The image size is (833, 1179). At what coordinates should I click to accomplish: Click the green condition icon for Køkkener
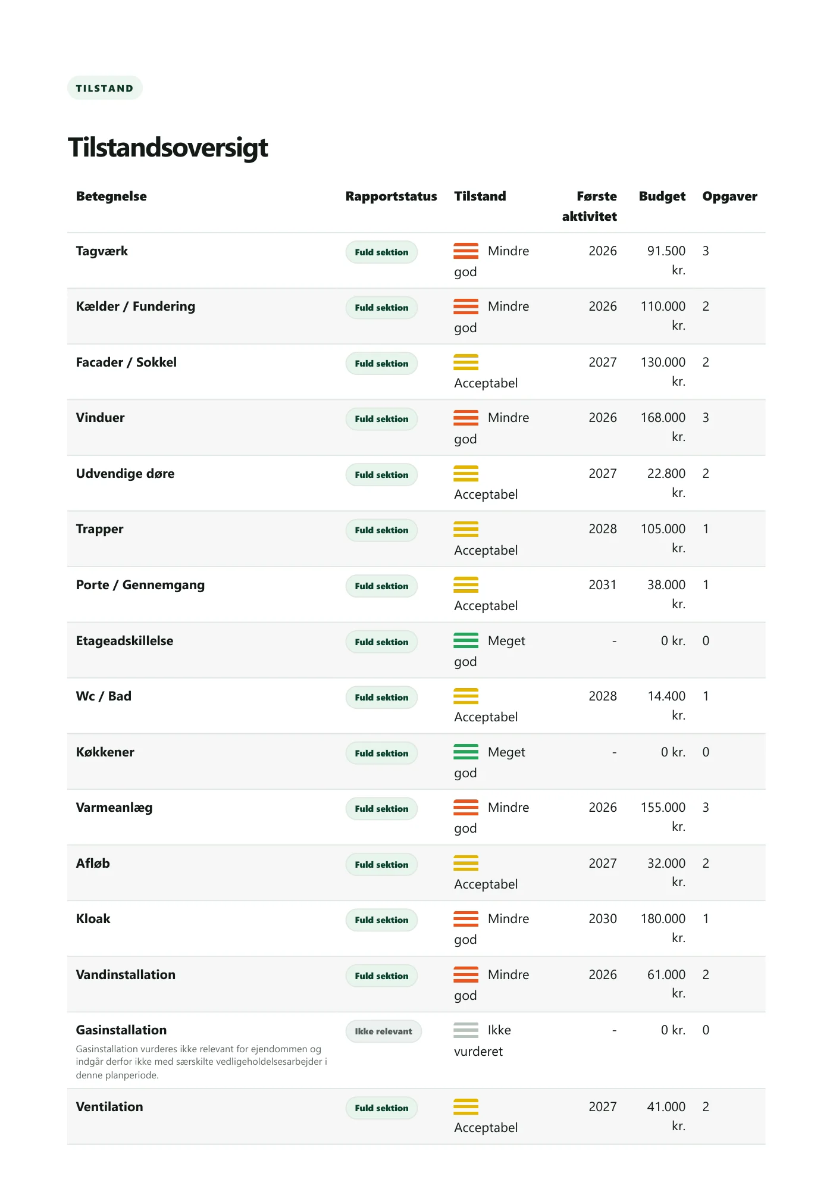(466, 752)
